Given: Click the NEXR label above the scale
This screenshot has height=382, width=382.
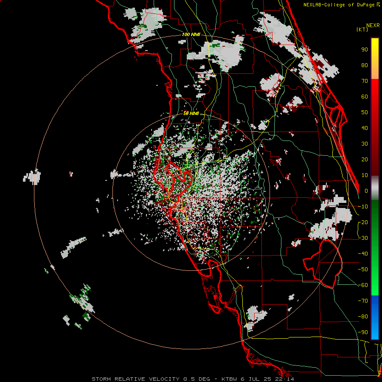Looking at the screenshot, I should click(373, 25).
